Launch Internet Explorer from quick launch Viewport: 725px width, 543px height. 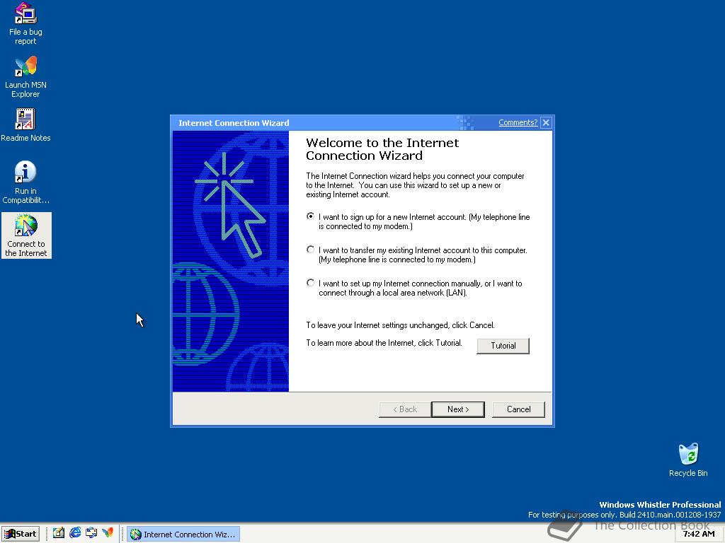(x=75, y=533)
